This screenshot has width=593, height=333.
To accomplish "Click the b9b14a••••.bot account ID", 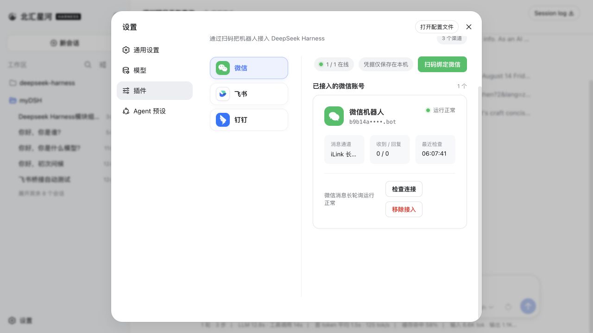I will point(372,122).
